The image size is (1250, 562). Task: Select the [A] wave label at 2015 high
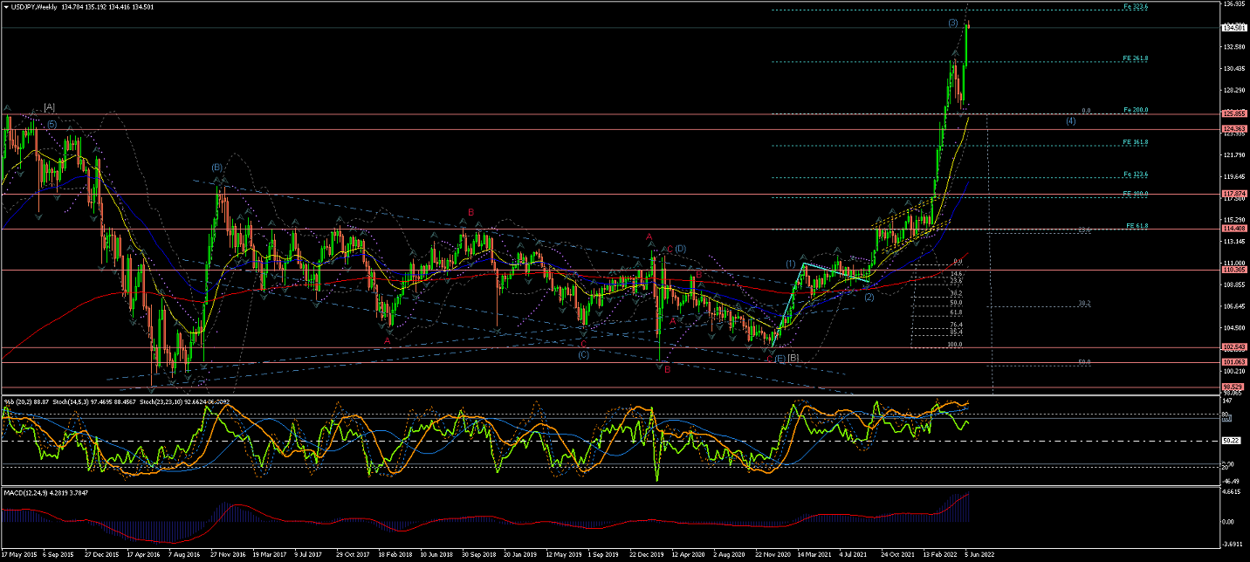(50, 106)
